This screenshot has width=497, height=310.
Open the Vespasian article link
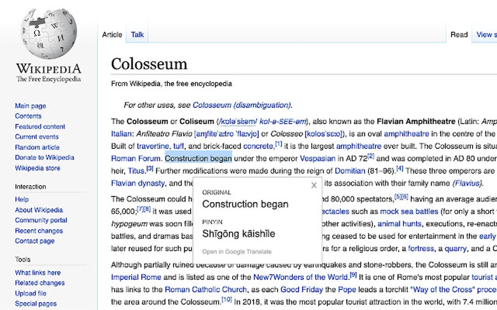(x=318, y=158)
